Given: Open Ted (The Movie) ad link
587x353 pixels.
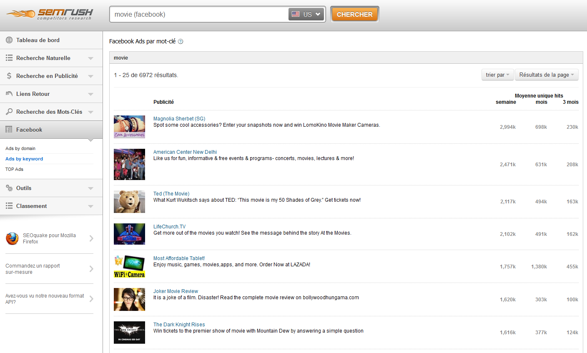Looking at the screenshot, I should pyautogui.click(x=171, y=194).
